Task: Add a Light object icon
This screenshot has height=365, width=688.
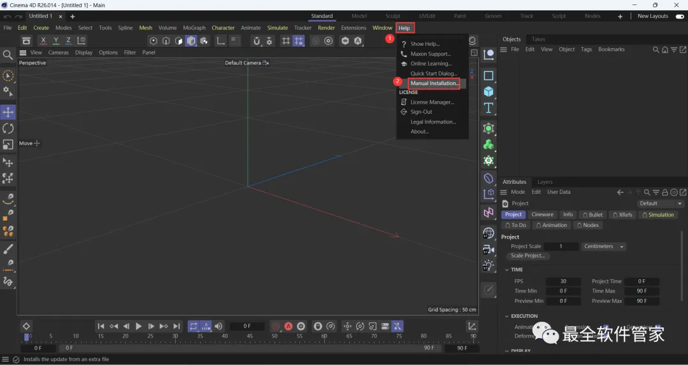Action: tap(489, 266)
